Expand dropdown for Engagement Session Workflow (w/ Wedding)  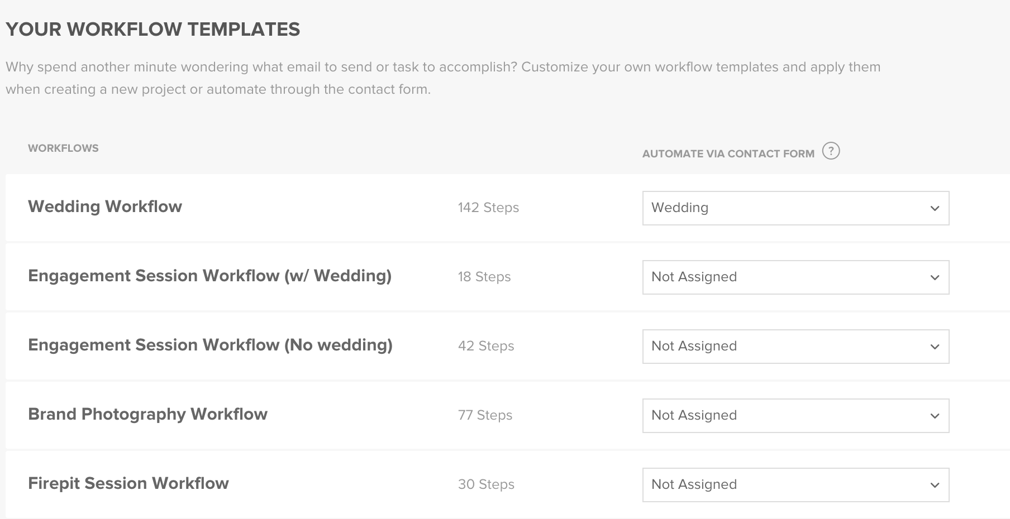coord(795,277)
